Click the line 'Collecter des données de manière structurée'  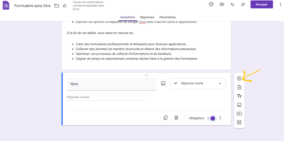point(136,49)
